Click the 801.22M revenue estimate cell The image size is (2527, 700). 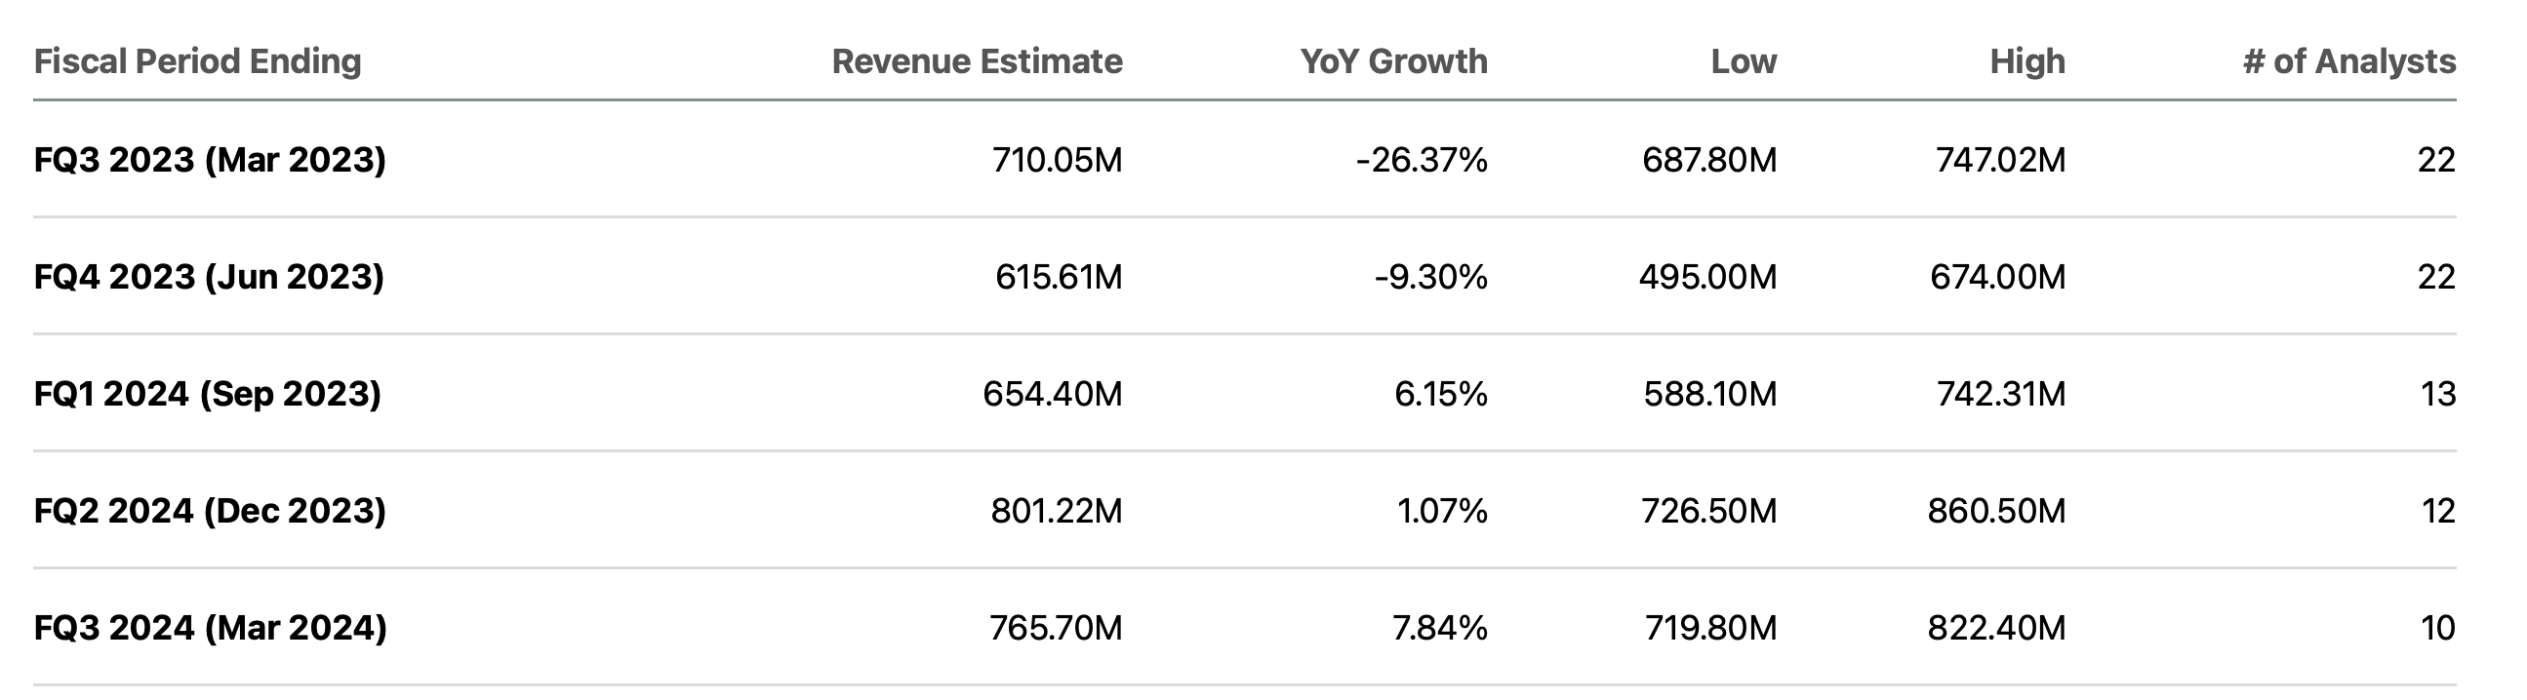[x=1056, y=510]
